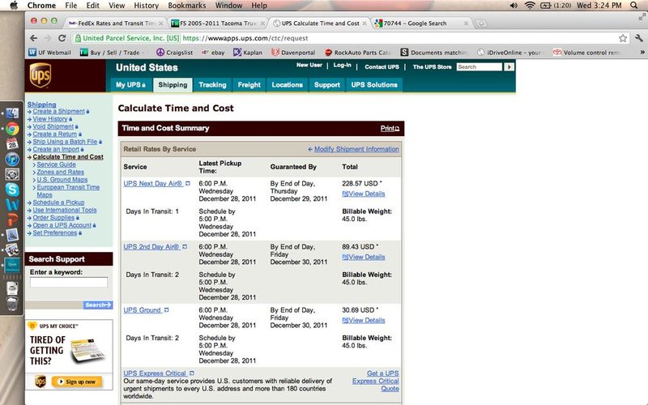Select the UPS Tracking tab
Screen dimensions: 648x405
pos(212,85)
